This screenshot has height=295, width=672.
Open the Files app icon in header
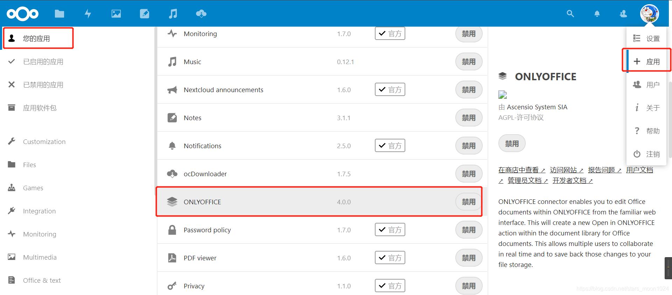[59, 14]
